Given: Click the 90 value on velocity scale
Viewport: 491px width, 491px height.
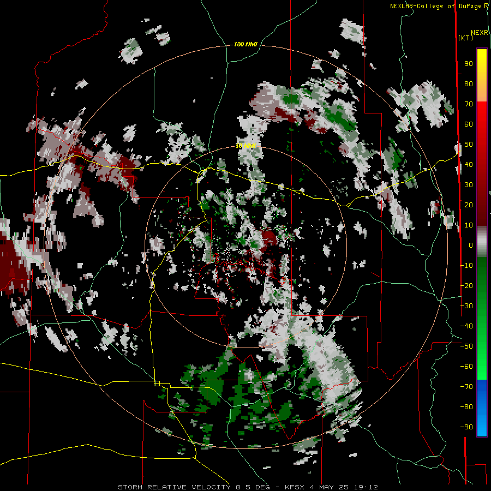Looking at the screenshot, I should pos(469,64).
